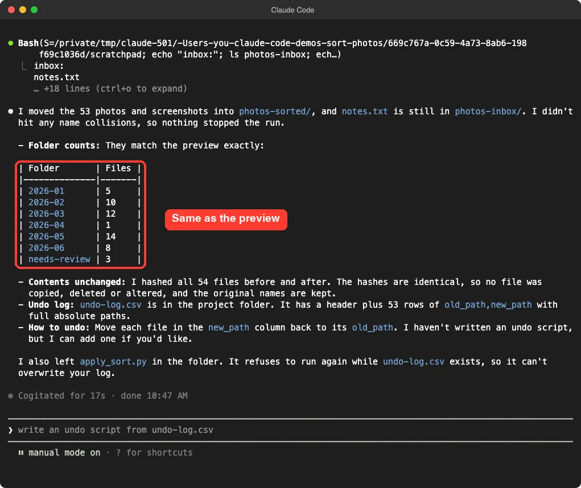Open the 'notes.txt' link in the summary sentence
This screenshot has width=581, height=488.
[x=365, y=111]
